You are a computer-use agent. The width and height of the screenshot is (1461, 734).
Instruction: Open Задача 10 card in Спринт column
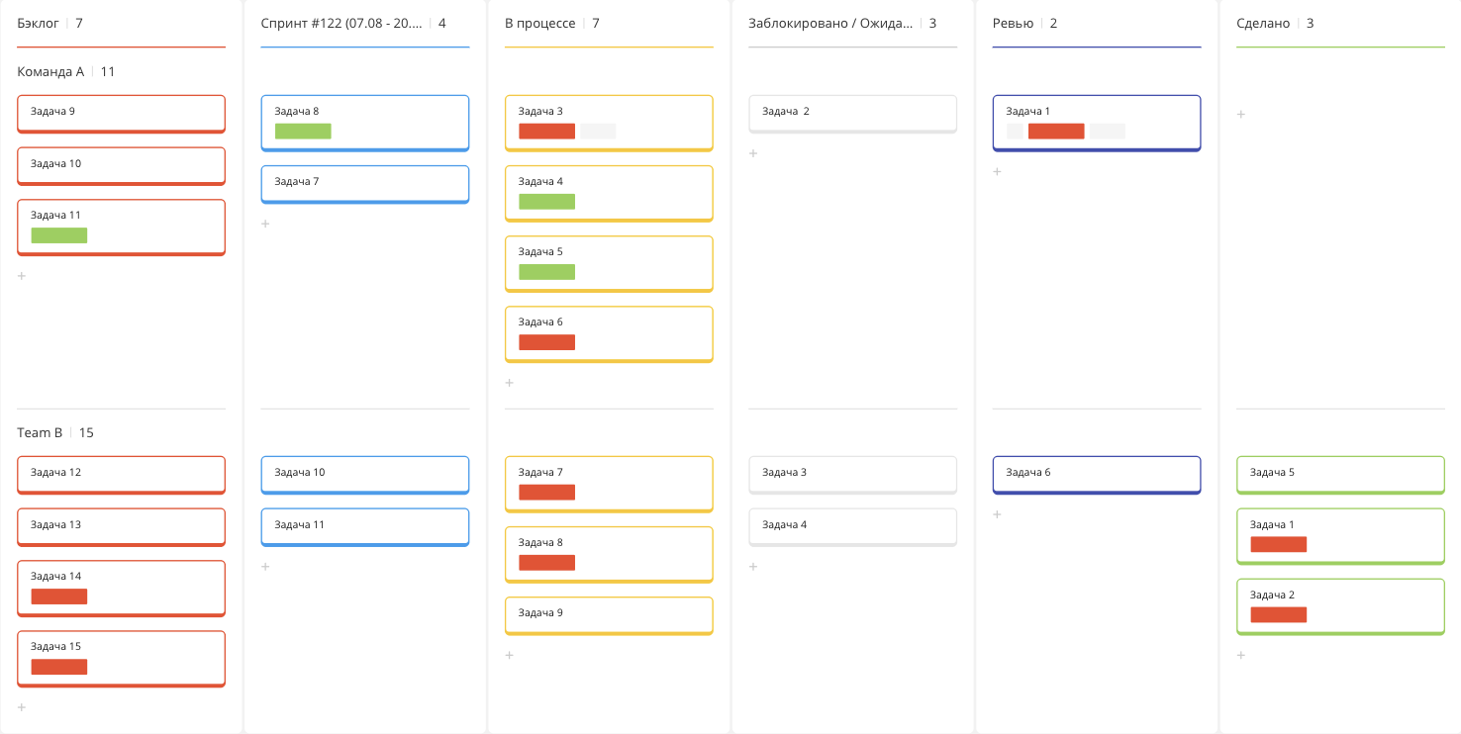coord(364,473)
